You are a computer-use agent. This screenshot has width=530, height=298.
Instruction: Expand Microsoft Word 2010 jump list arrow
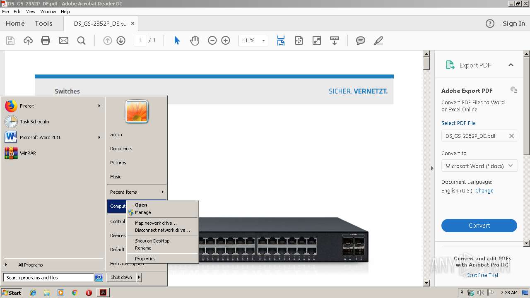pyautogui.click(x=99, y=137)
